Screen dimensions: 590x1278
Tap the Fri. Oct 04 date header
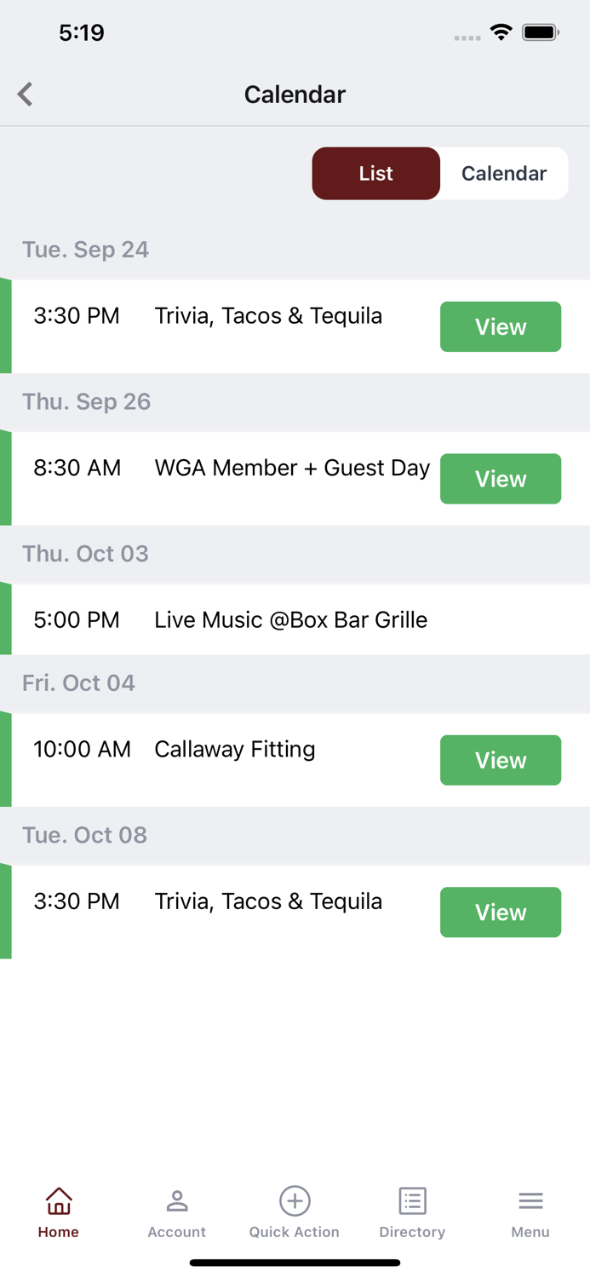point(78,682)
